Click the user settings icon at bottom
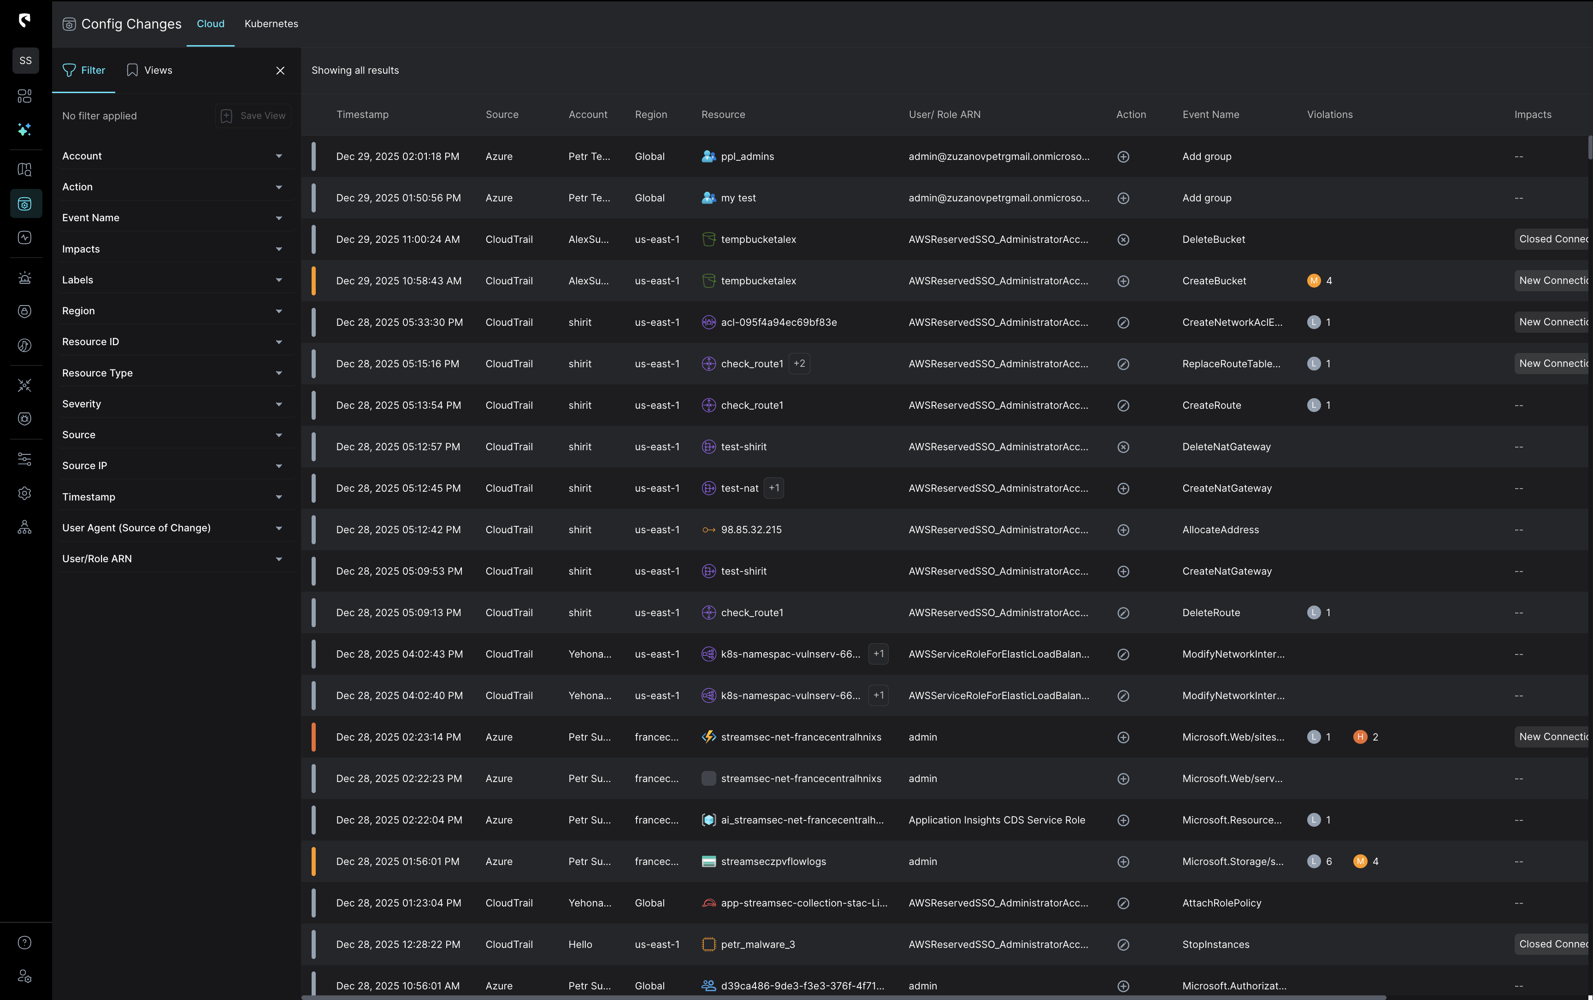The width and height of the screenshot is (1593, 1000). pyautogui.click(x=24, y=976)
